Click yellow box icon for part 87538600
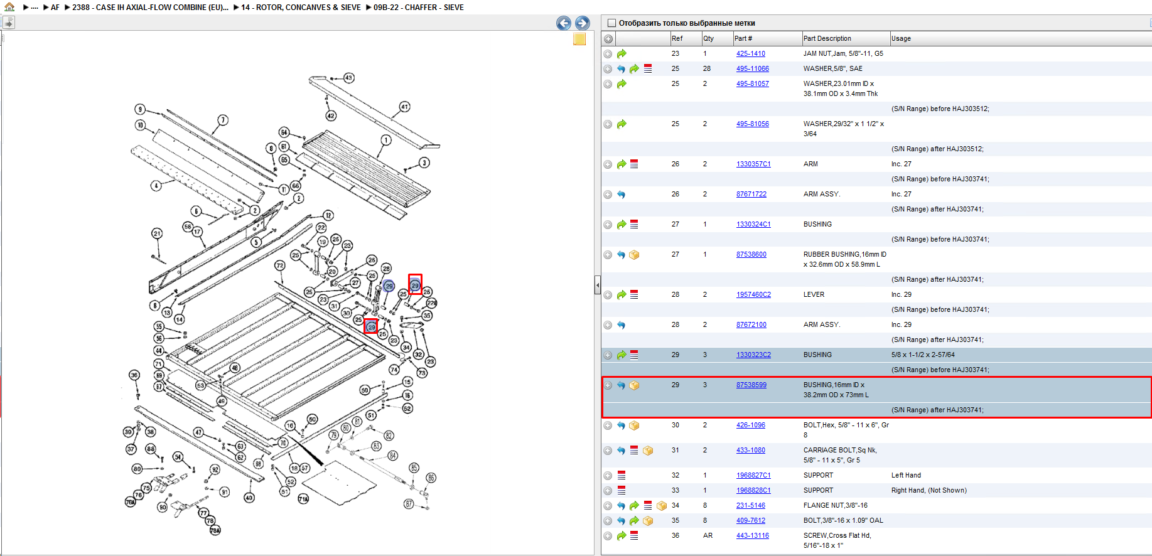Image resolution: width=1152 pixels, height=556 pixels. pyautogui.click(x=634, y=255)
